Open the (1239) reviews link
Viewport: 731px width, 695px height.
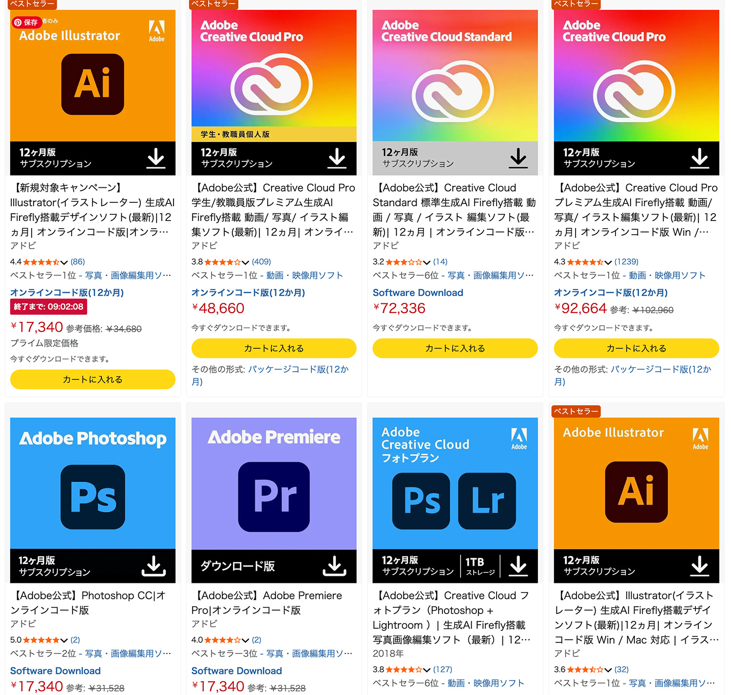click(x=626, y=262)
